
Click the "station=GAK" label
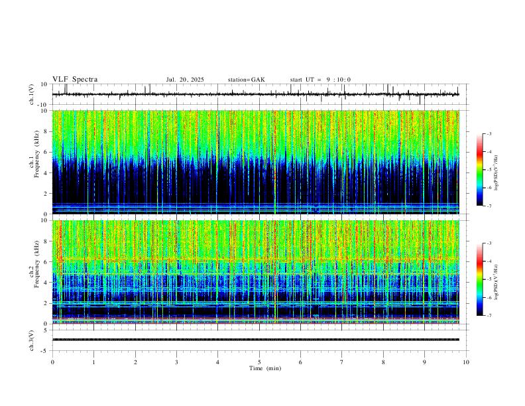246,80
